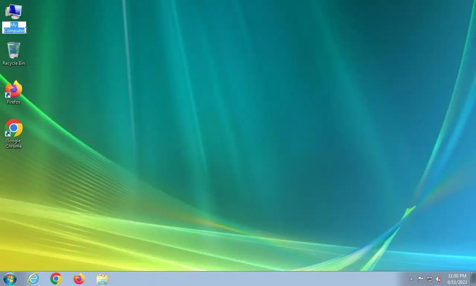Screen dimensions: 476x286
Task: Open the network status tray icon
Action: pos(430,279)
